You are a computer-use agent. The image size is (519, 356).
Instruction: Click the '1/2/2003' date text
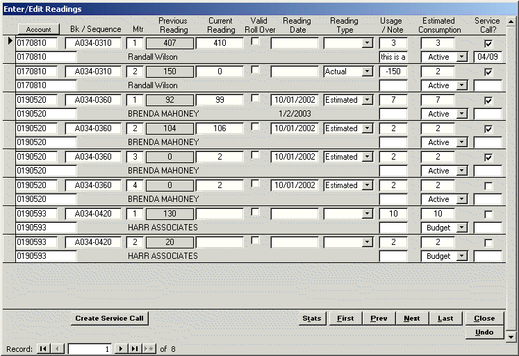(x=295, y=114)
